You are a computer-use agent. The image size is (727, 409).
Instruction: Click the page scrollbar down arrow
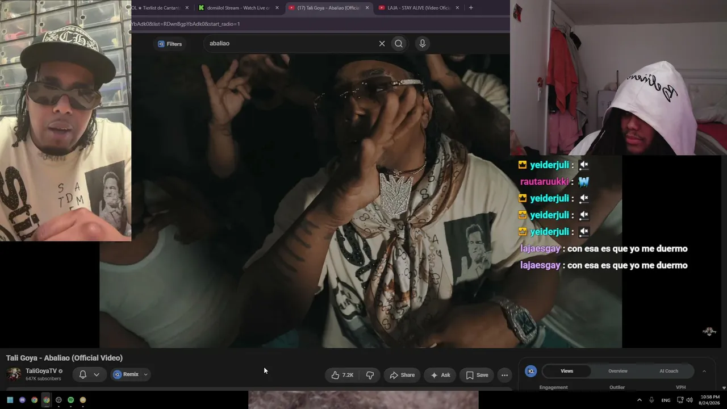click(724, 387)
